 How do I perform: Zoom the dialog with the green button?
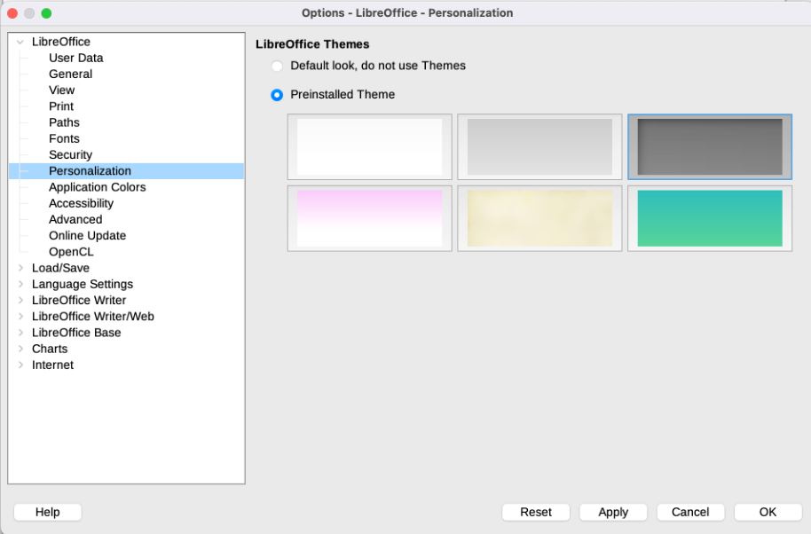pyautogui.click(x=46, y=13)
